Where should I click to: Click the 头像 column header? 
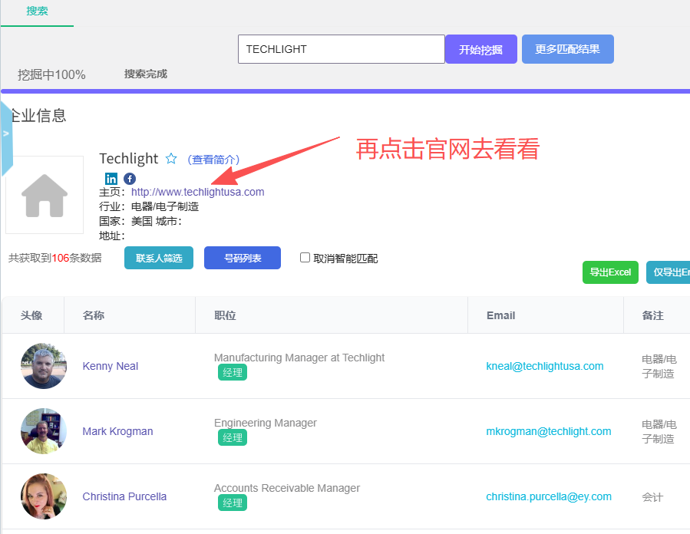[31, 315]
